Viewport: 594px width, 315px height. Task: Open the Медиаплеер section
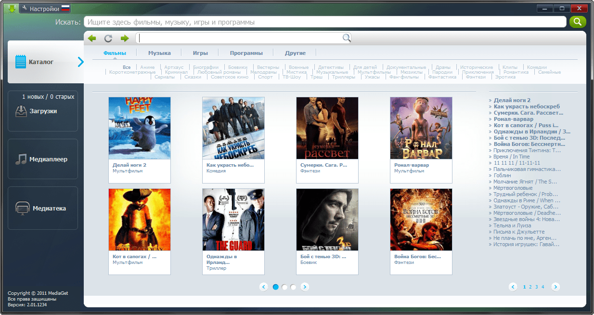(x=43, y=159)
